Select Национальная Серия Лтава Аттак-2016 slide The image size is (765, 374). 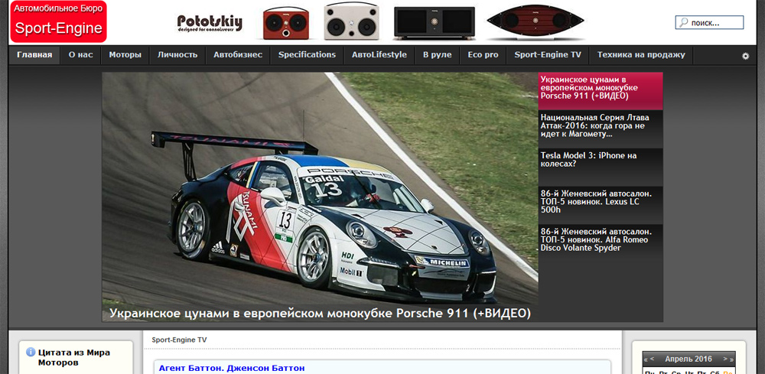point(601,129)
